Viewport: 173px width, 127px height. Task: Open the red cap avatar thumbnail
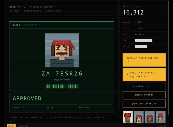[161, 117]
